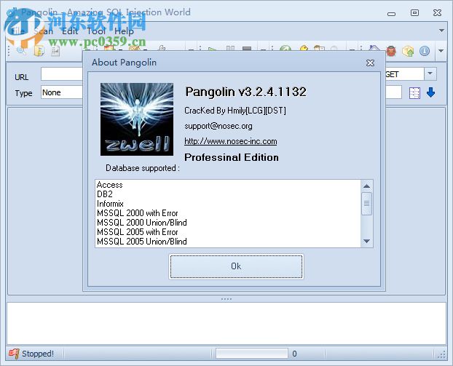Minimize the Pangolin main window

[x=391, y=14]
